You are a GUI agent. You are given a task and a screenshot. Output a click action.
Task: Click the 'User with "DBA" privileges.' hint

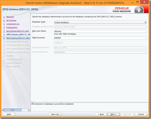click(x=65, y=34)
